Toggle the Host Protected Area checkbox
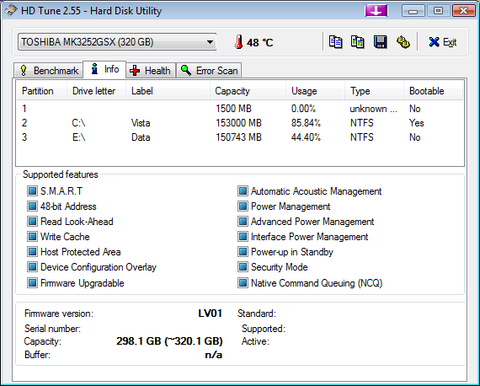 click(32, 252)
